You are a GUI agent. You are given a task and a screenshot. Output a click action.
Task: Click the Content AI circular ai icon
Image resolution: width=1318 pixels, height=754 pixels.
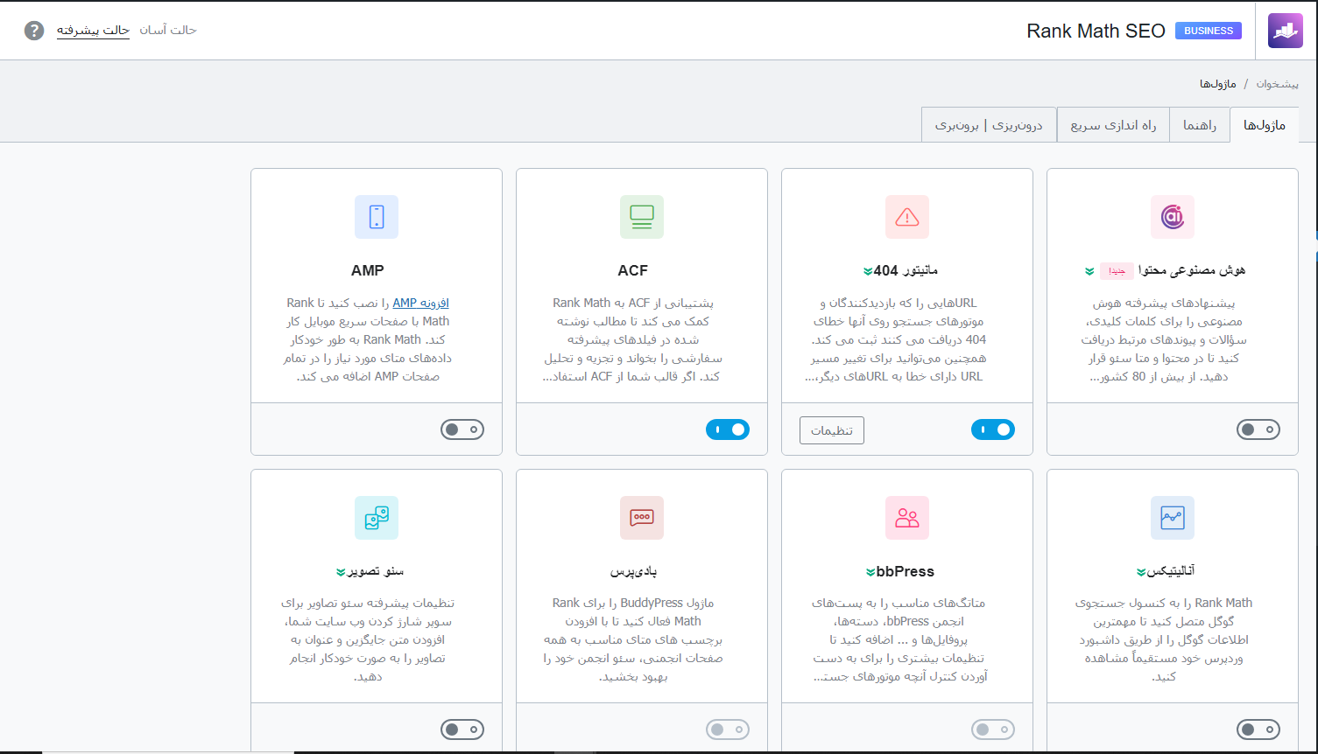pos(1172,216)
